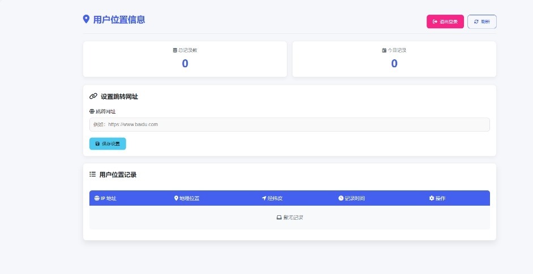Image resolution: width=533 pixels, height=274 pixels.
Task: Click the gear icon in 操作 header
Action: click(432, 198)
